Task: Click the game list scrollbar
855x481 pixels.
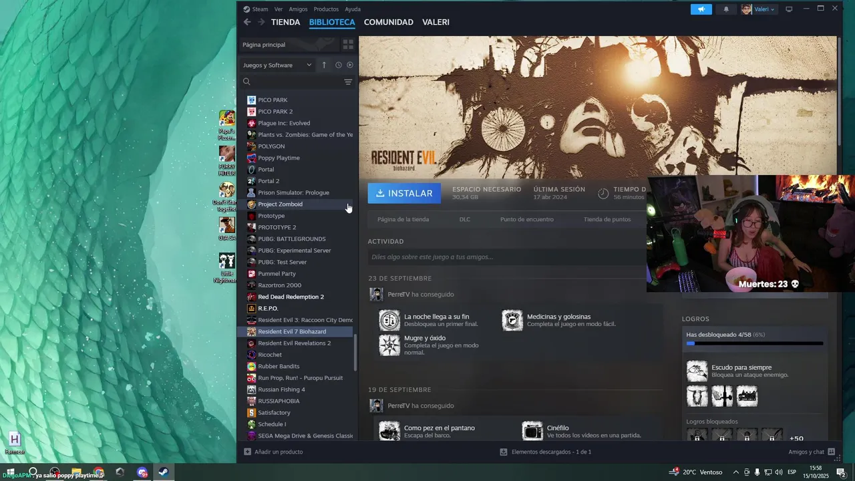Action: (x=355, y=353)
